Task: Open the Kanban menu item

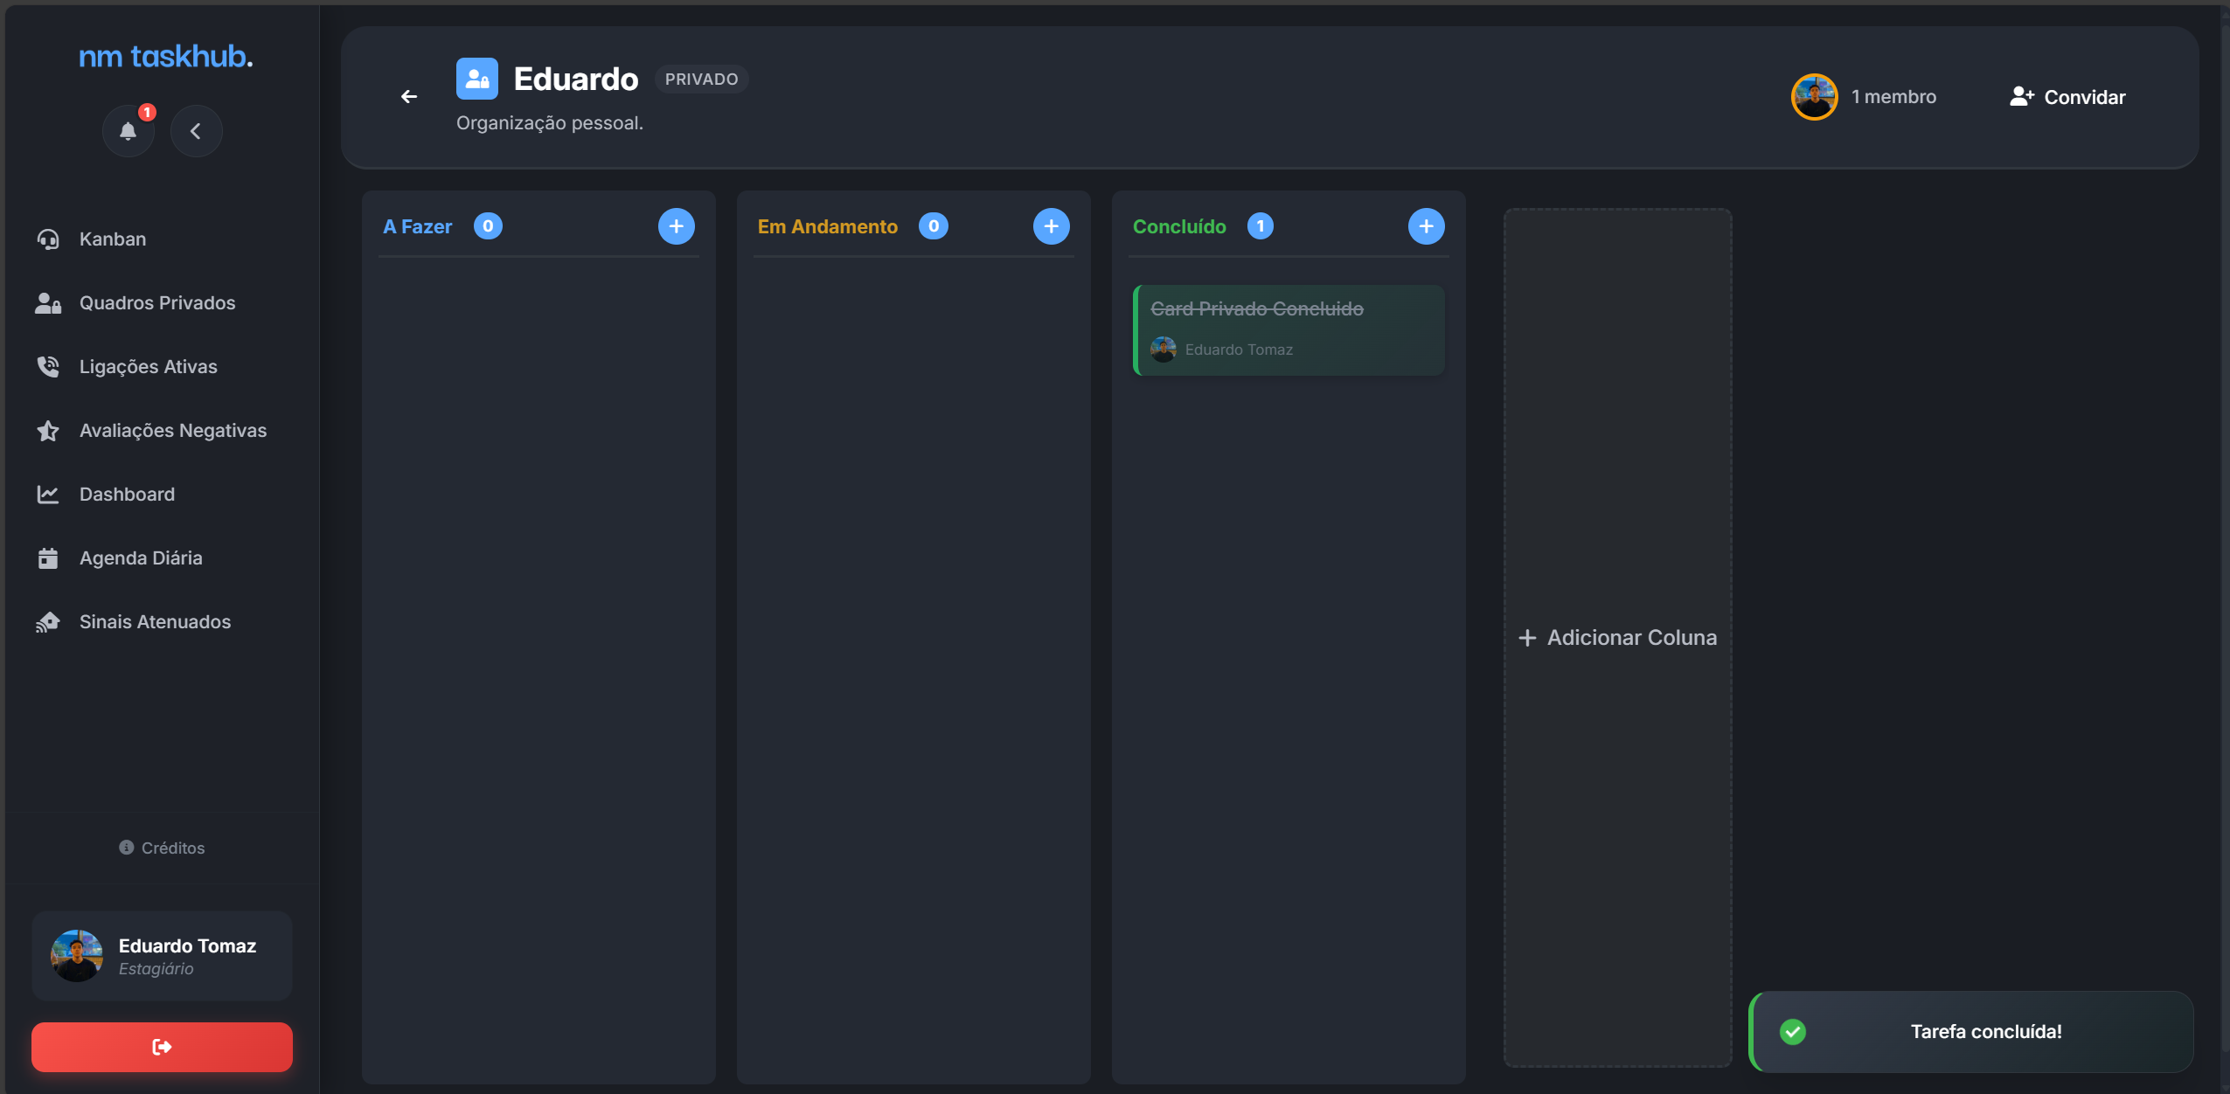Action: point(113,239)
